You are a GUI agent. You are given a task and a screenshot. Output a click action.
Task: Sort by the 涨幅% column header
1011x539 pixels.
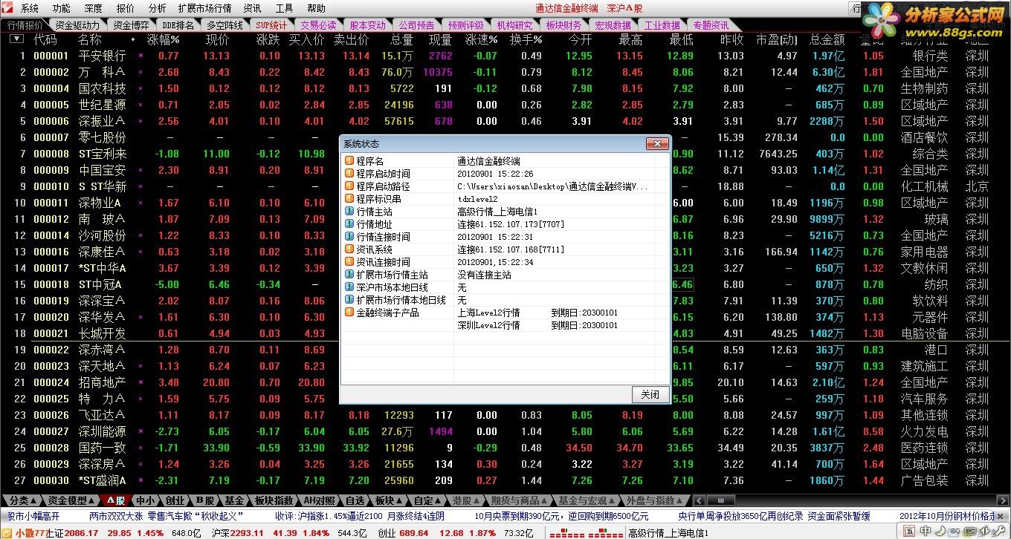(x=164, y=39)
